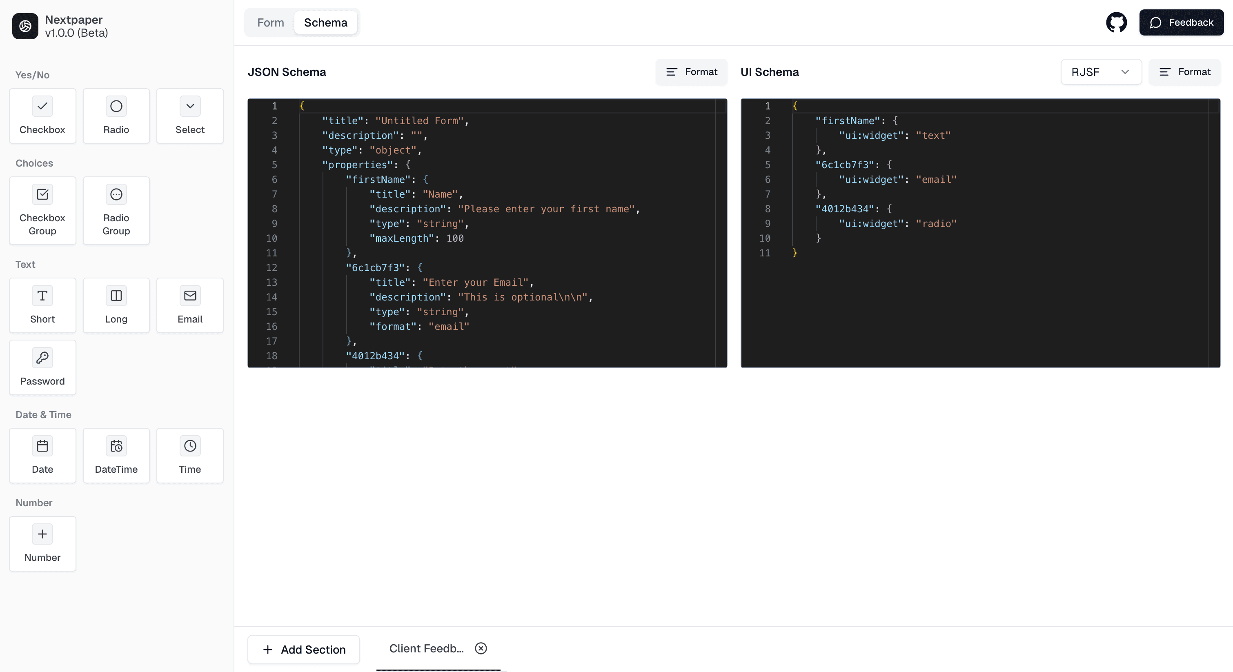Click line number 12 in JSON Schema gutter

point(272,267)
